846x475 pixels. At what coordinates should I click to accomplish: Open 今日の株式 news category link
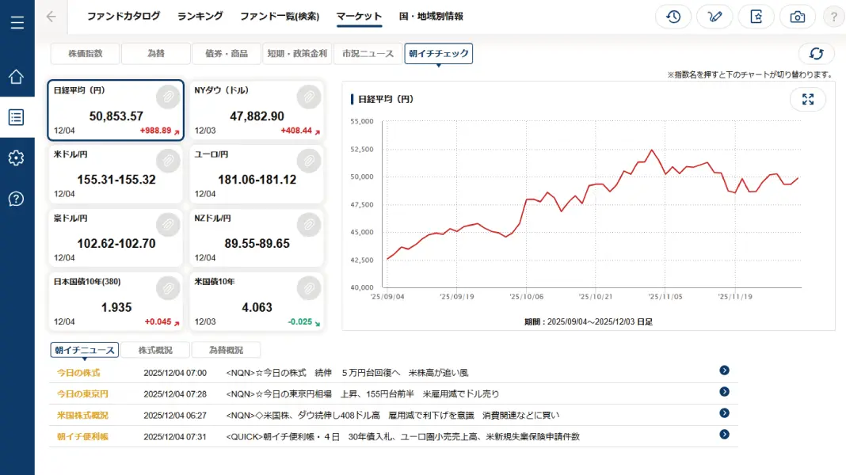pyautogui.click(x=78, y=373)
